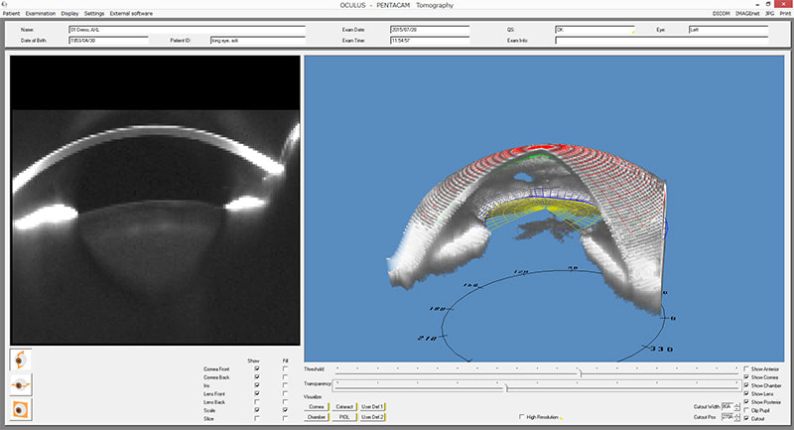This screenshot has width=794, height=430.
Task: Toggle Lens Front Show checkbox
Action: [257, 393]
